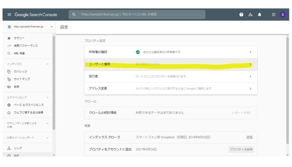
Task: Click the プロパティを削除 button
Action: click(x=241, y=149)
